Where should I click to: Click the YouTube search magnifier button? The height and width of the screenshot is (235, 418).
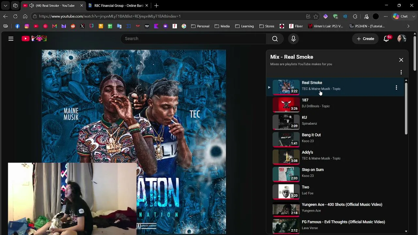(x=275, y=39)
